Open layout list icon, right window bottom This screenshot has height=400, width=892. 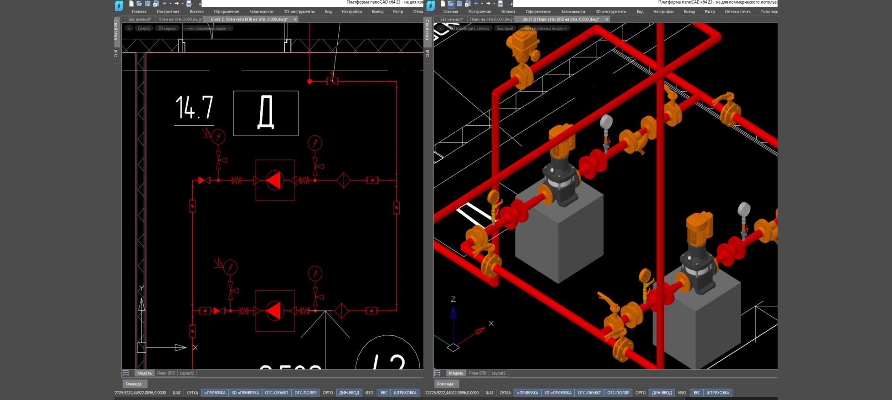pos(438,373)
